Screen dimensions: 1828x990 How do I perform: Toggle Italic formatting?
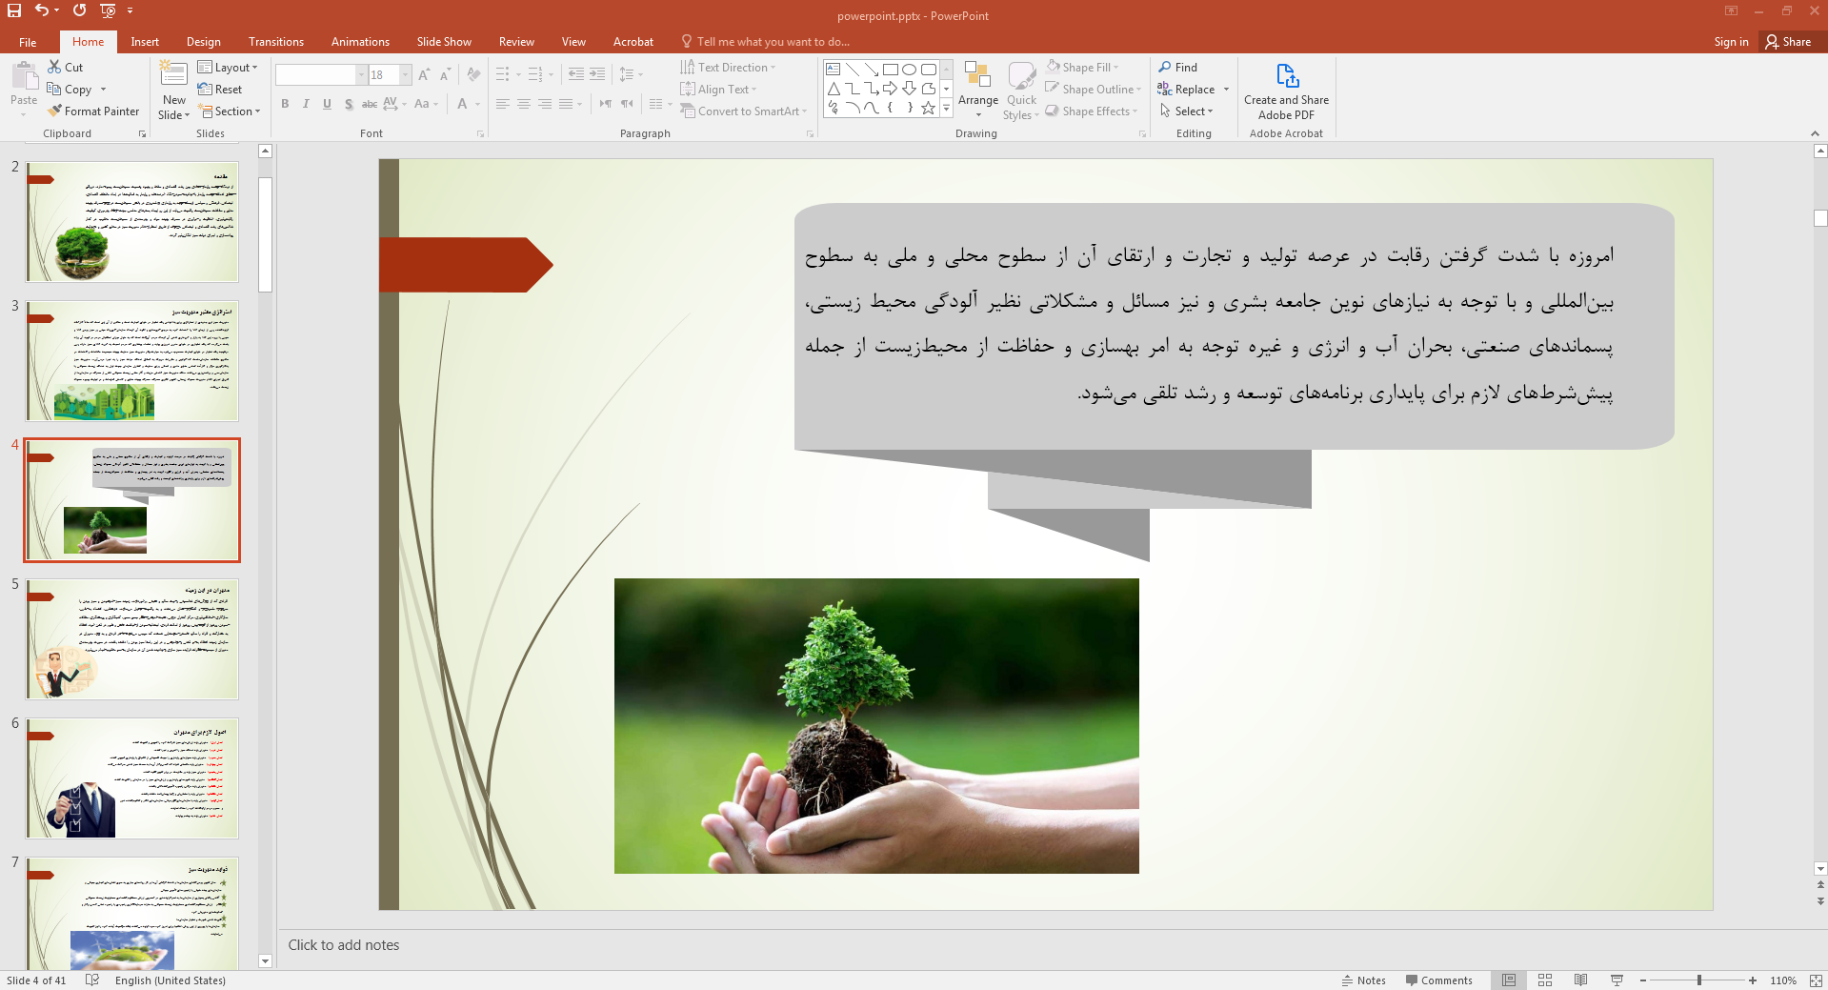coord(306,104)
